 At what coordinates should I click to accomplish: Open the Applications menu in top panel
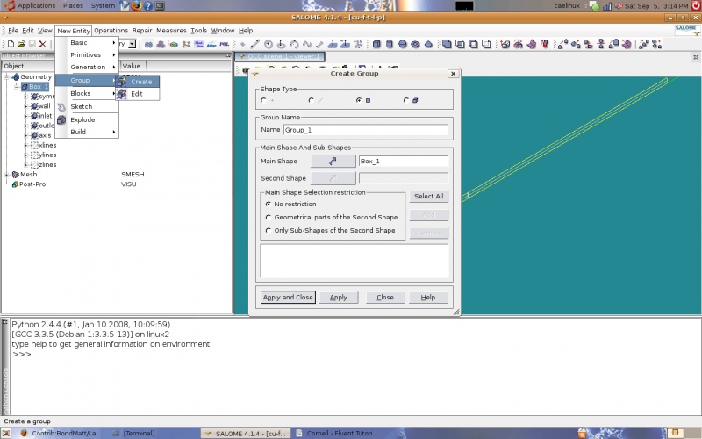point(36,5)
